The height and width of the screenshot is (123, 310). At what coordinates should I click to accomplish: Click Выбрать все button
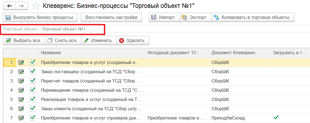click(x=24, y=40)
